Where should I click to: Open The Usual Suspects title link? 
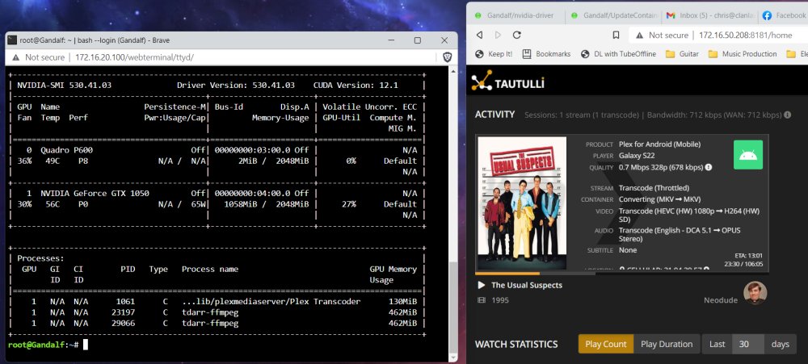pyautogui.click(x=527, y=285)
